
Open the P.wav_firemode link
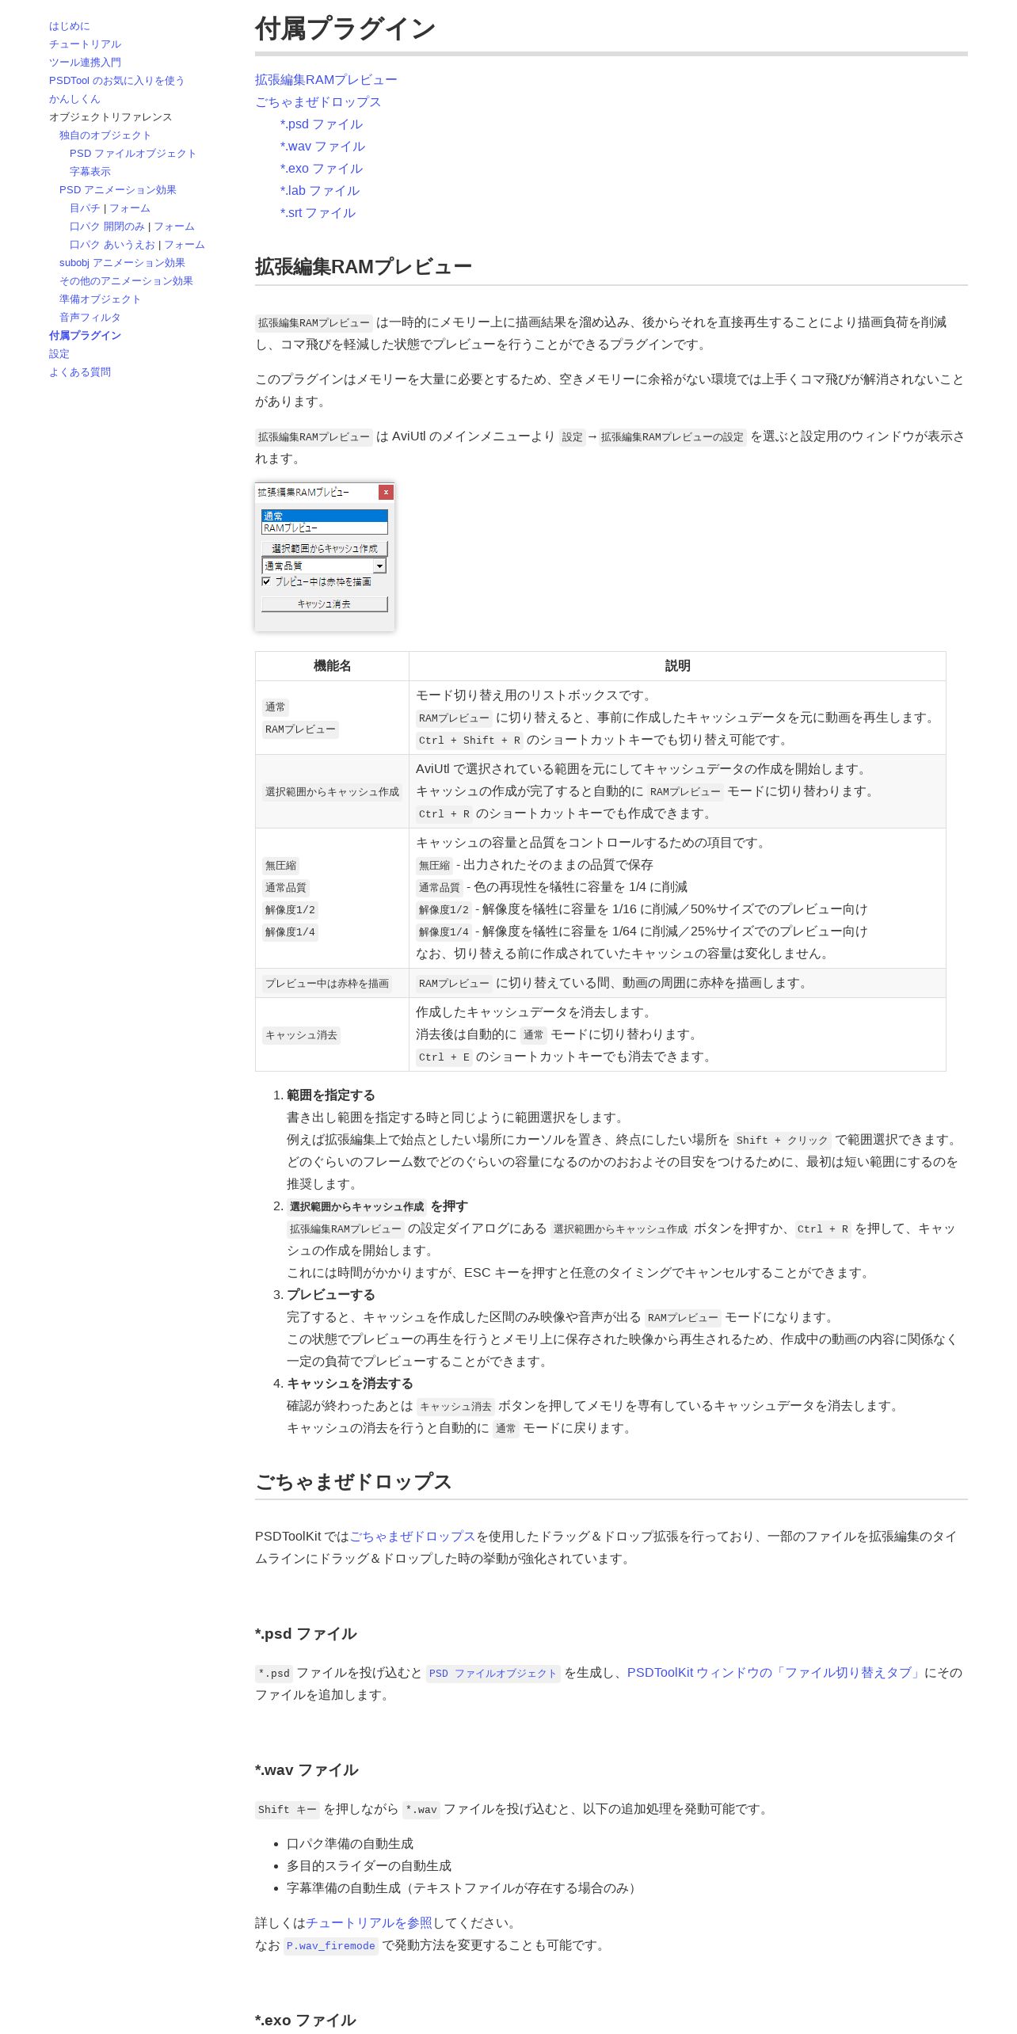[331, 1946]
